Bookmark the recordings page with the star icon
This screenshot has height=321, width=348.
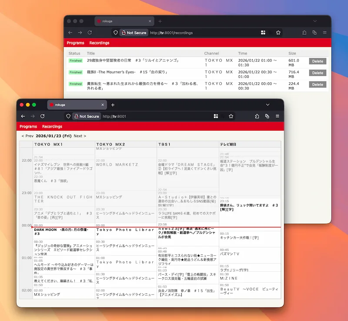point(278,33)
